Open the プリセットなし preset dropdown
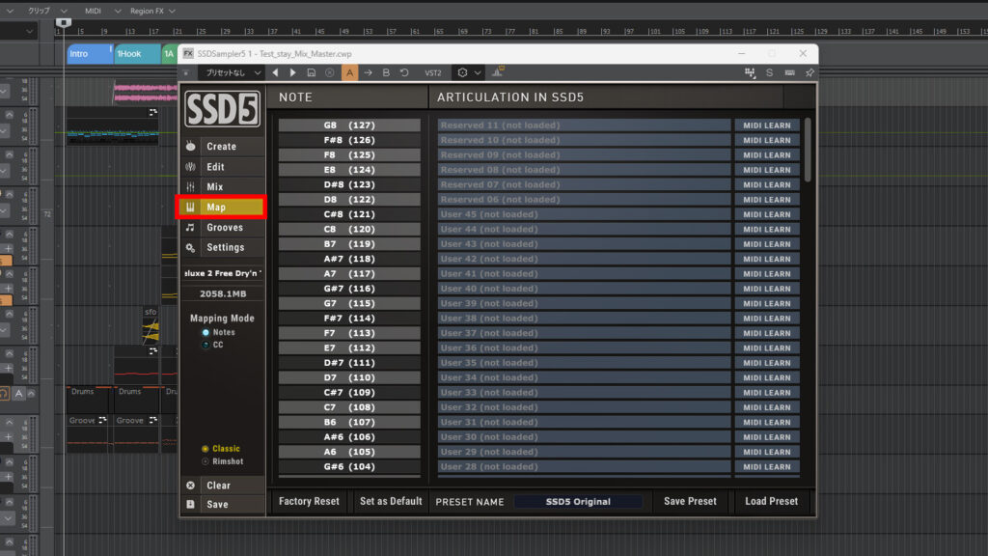 [232, 72]
